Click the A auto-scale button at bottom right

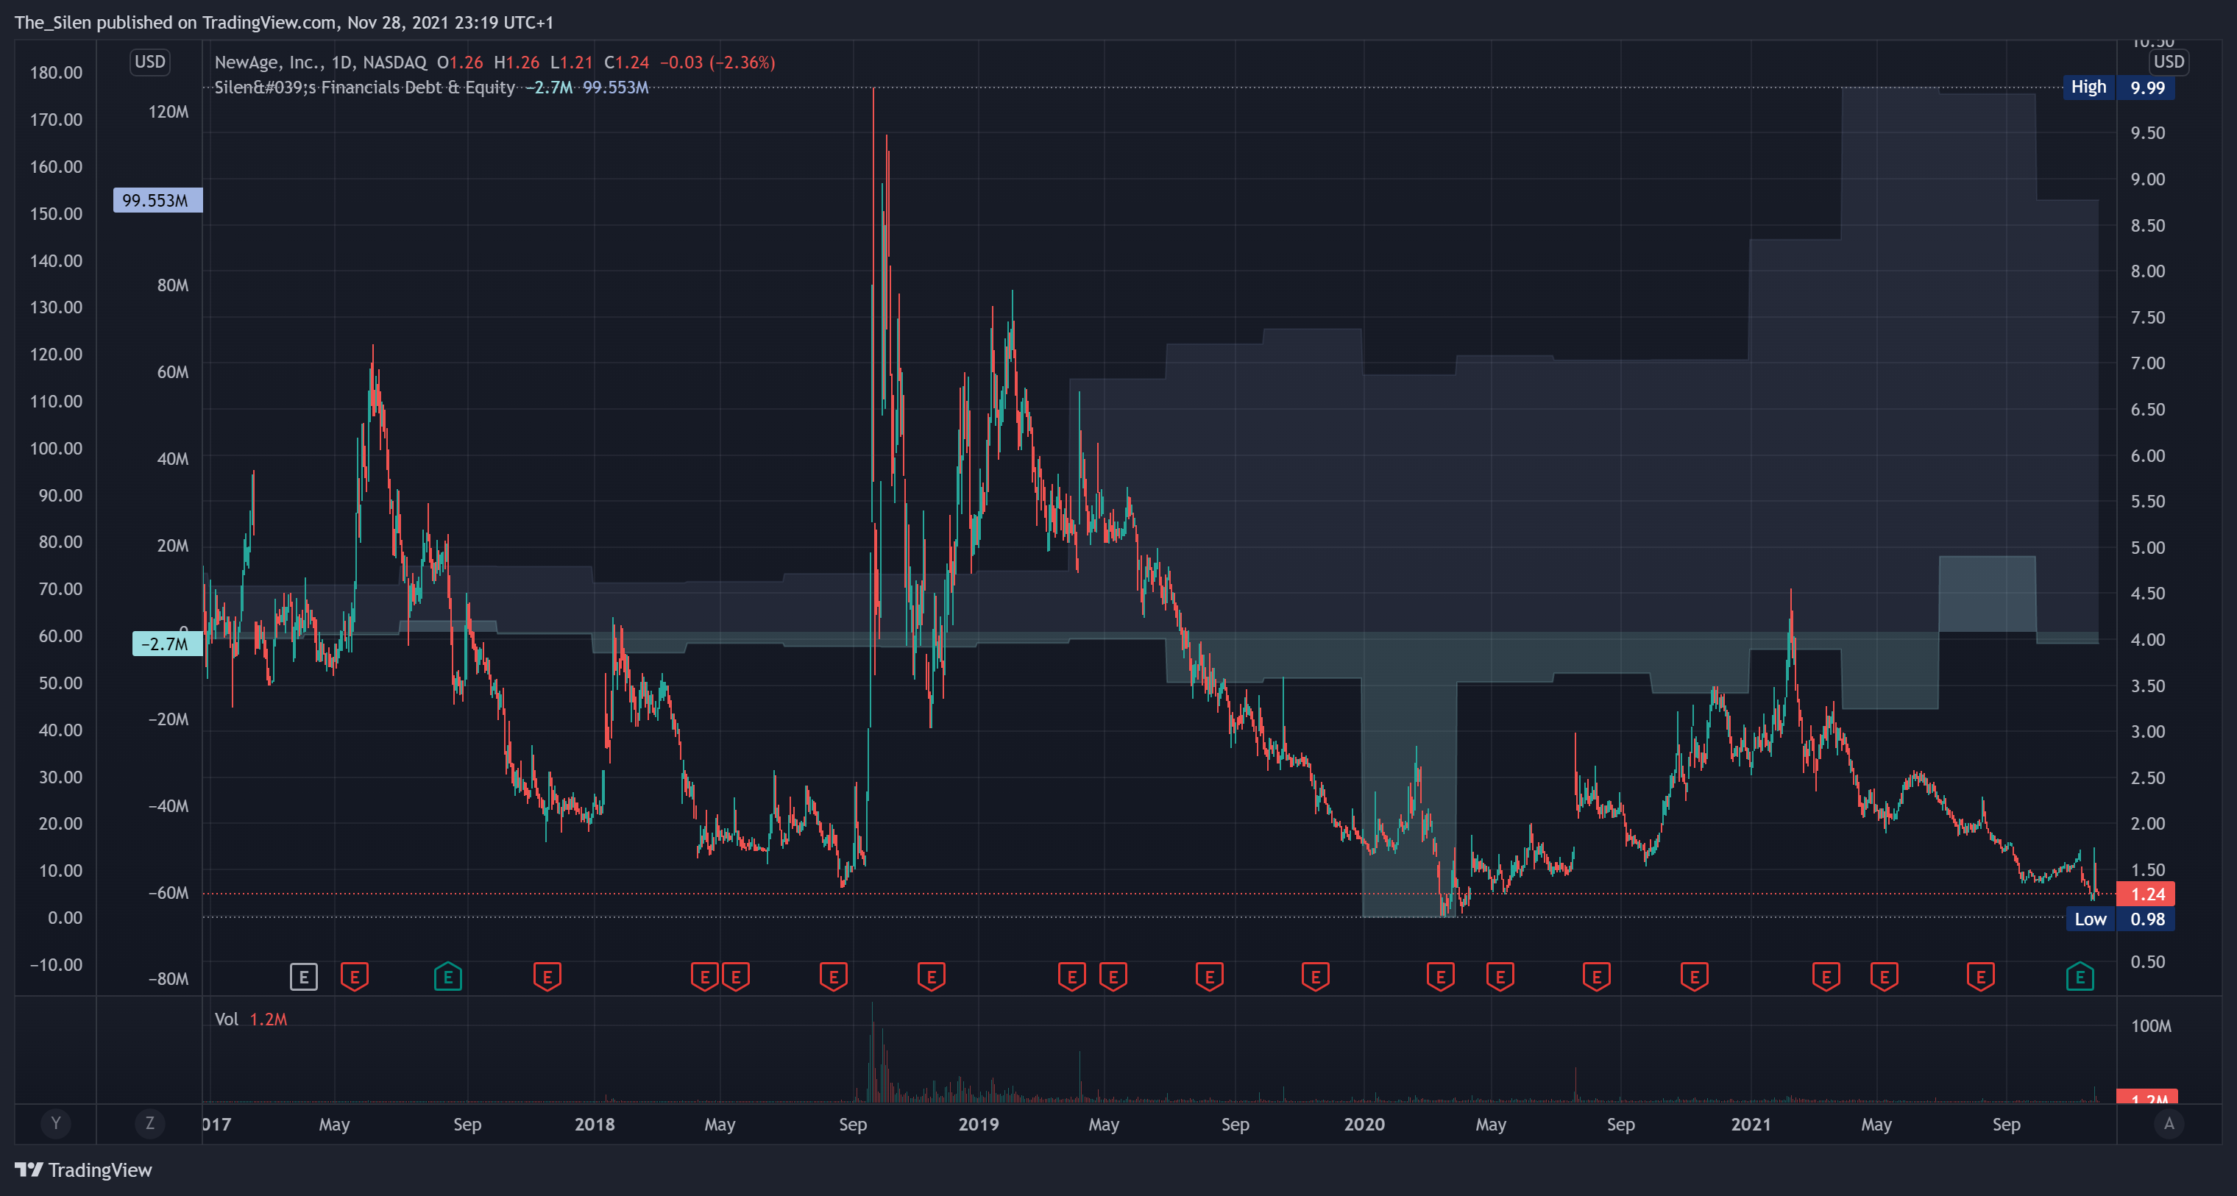coord(2169,1124)
